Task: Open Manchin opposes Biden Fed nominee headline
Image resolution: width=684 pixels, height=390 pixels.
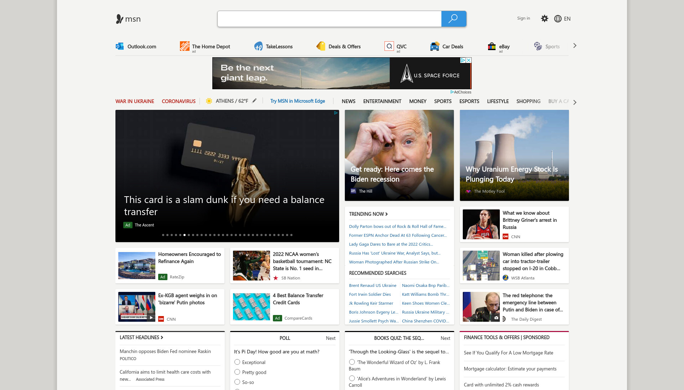Action: [165, 351]
